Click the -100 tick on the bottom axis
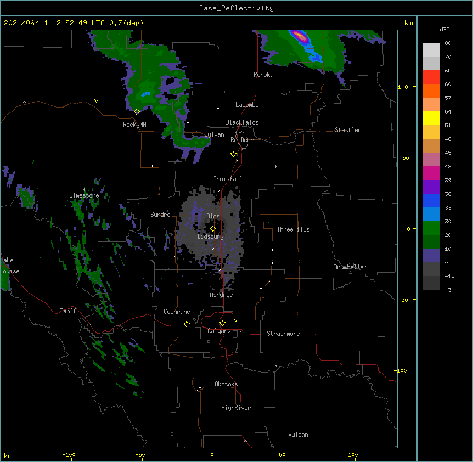 pos(69,455)
